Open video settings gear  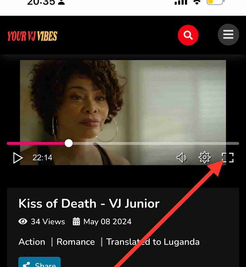click(205, 158)
